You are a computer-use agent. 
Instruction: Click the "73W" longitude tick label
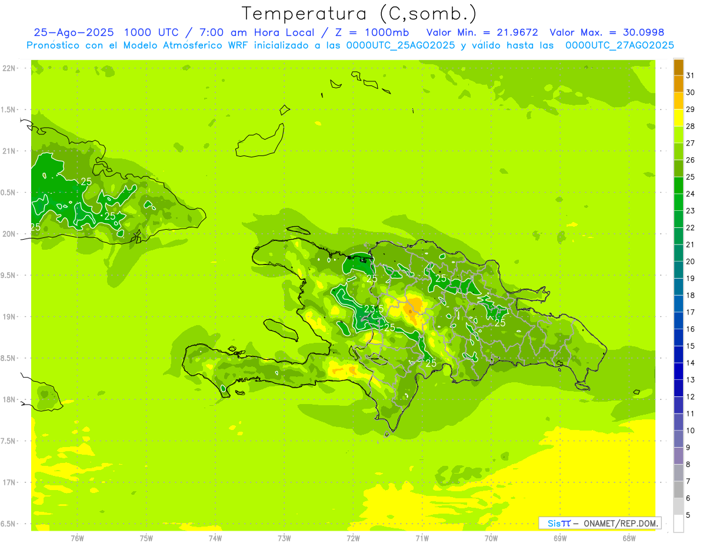click(284, 538)
